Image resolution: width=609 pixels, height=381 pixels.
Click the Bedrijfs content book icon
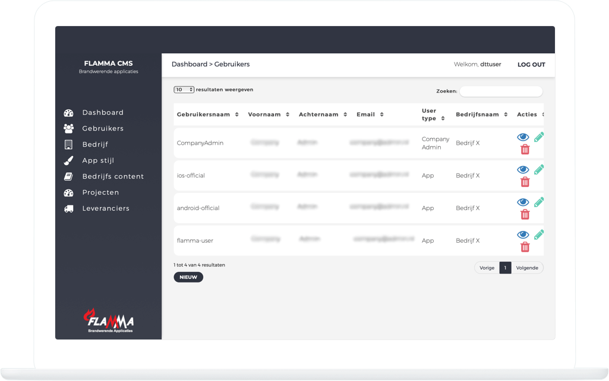68,176
